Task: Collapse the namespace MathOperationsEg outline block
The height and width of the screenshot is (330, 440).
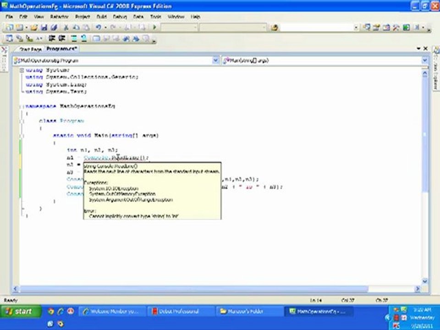Action: coord(22,106)
